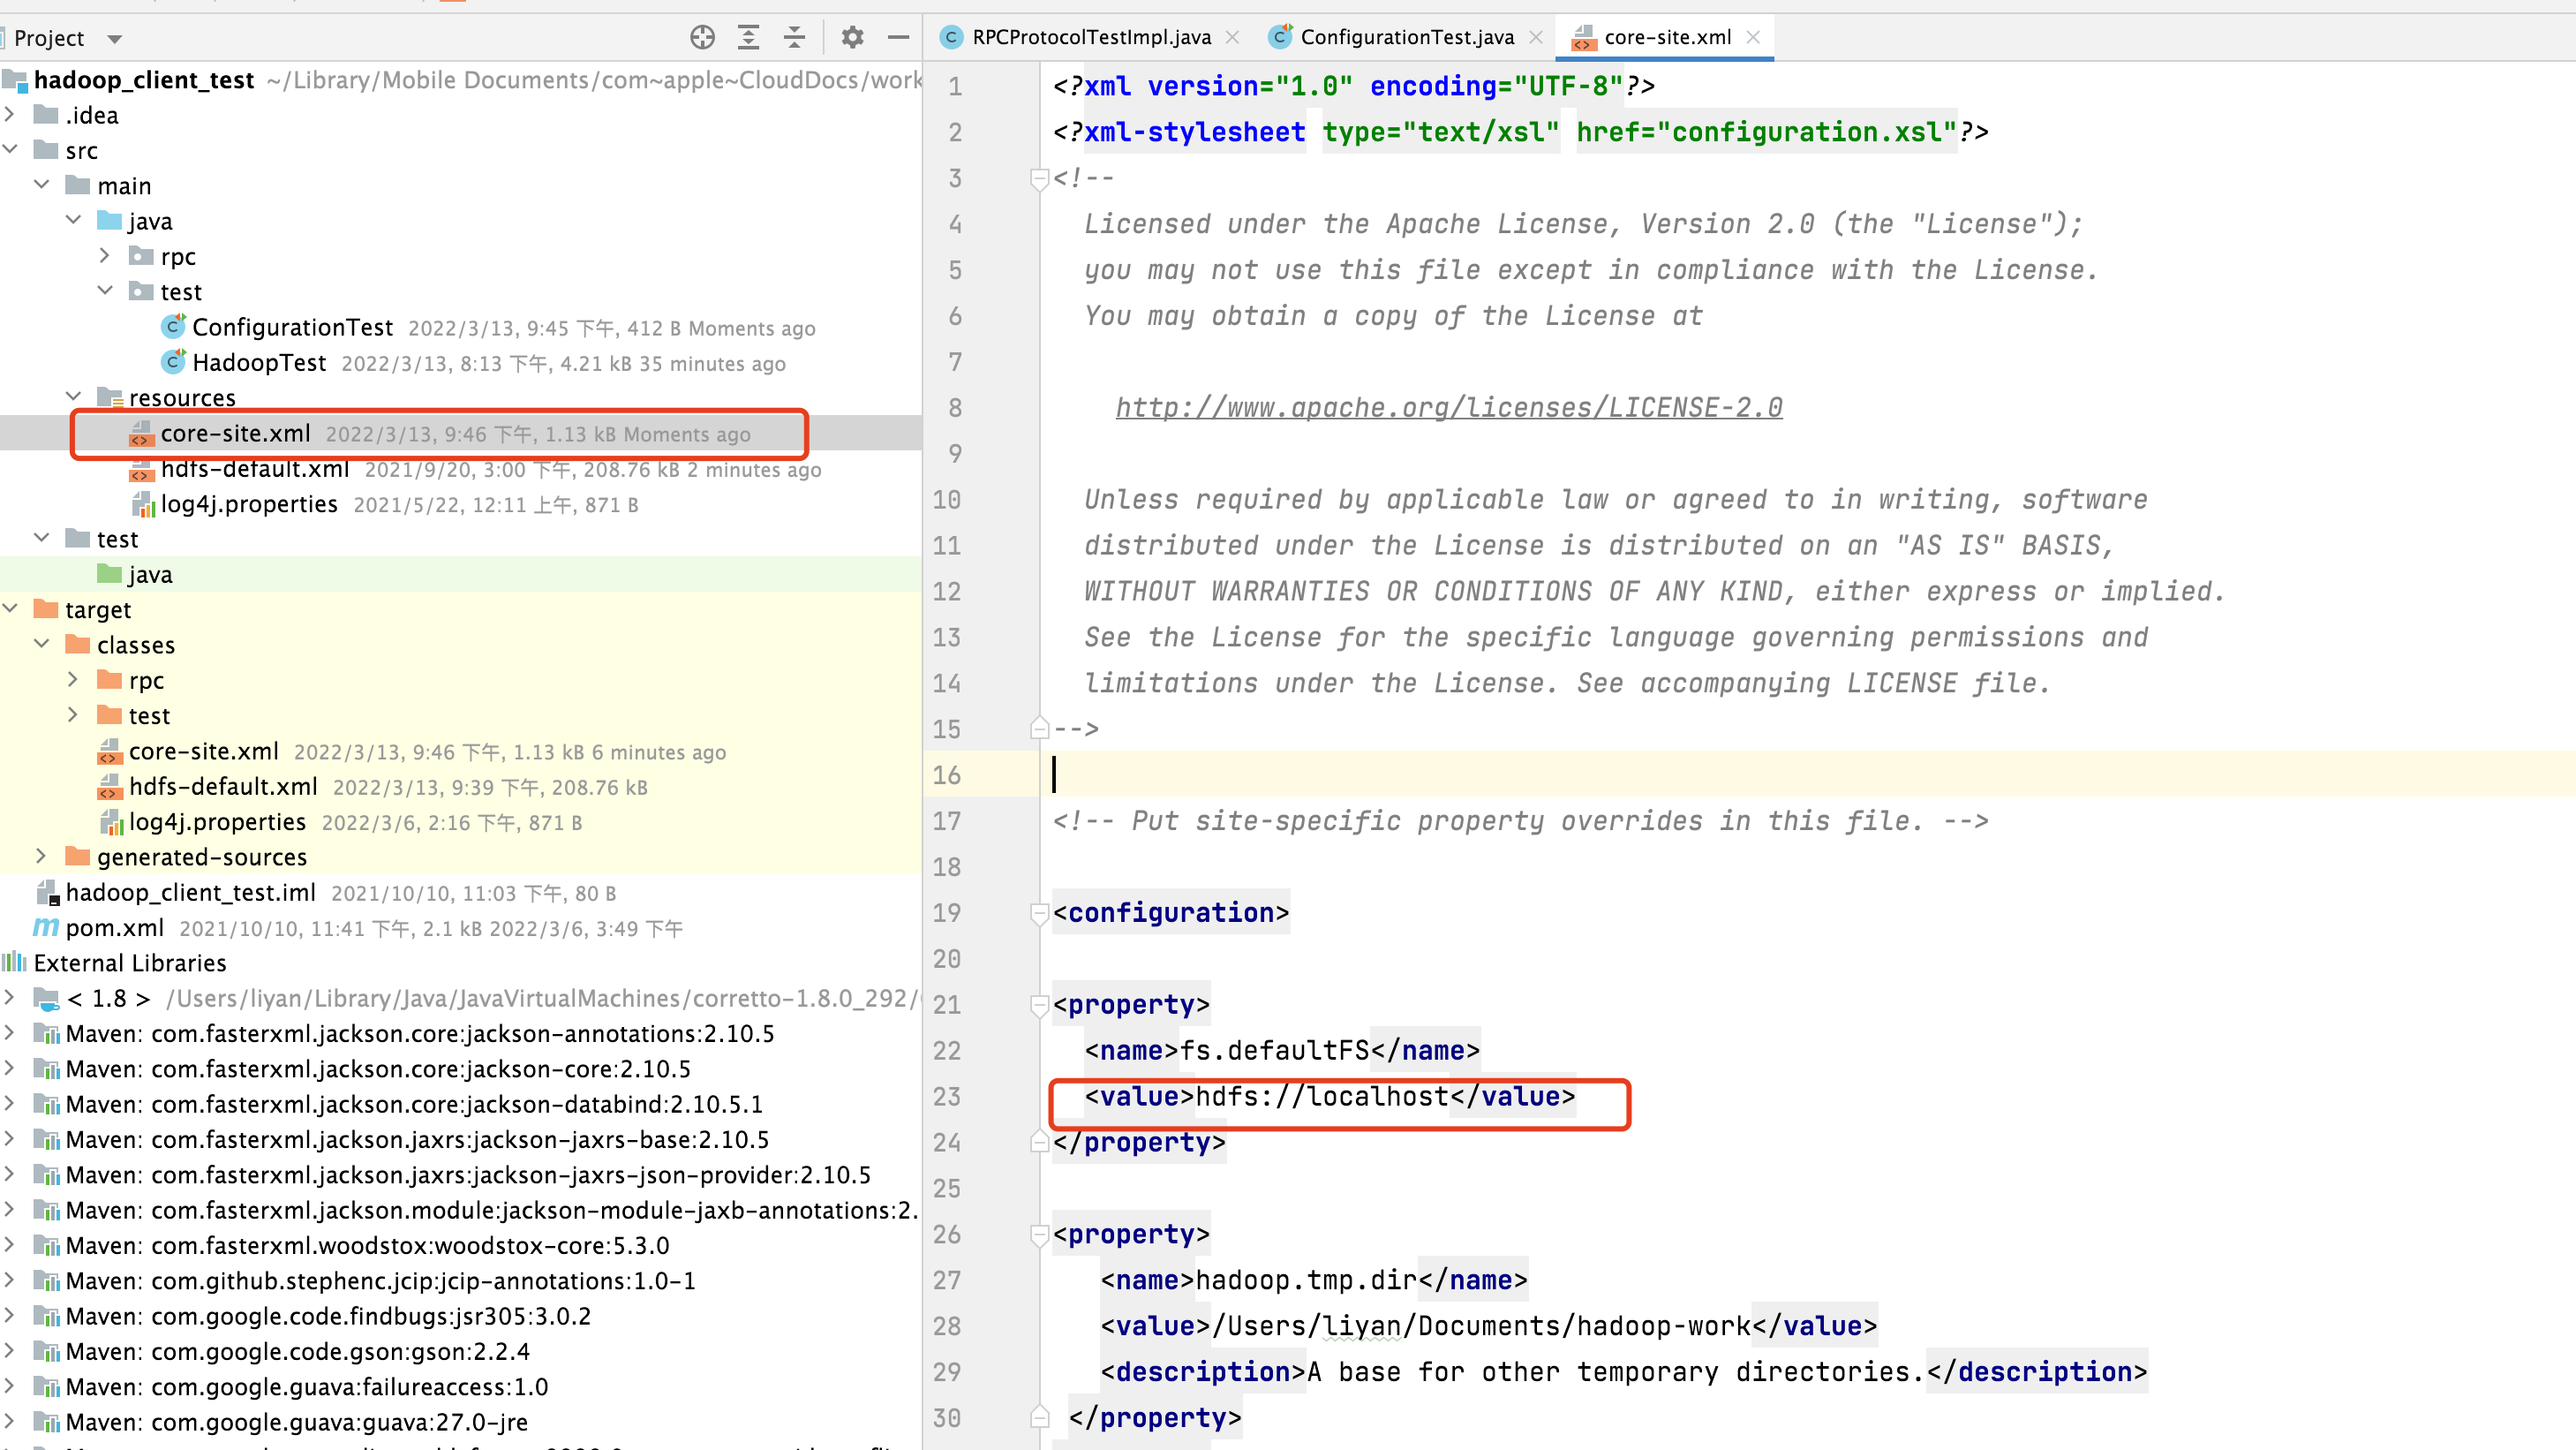Expand the .idea folder

pyautogui.click(x=10, y=115)
